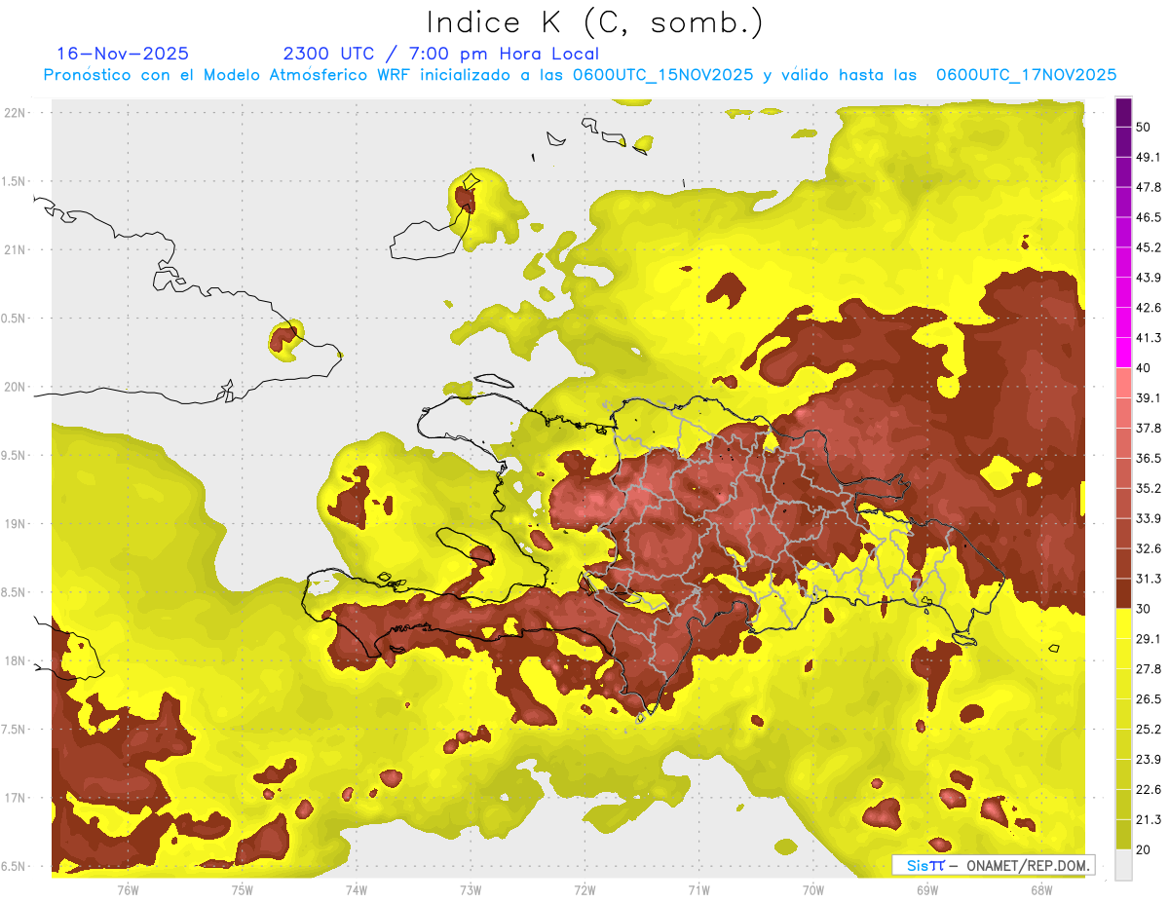This screenshot has height=903, width=1169.
Task: Click the legend value '42.6'
Action: coord(1149,308)
